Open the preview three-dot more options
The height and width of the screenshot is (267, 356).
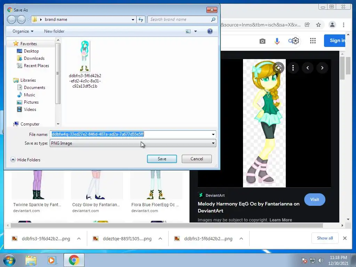293,68
